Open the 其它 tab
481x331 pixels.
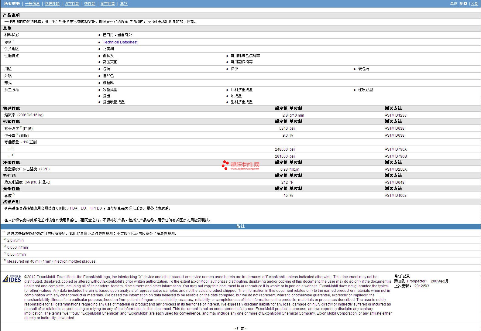point(124,4)
